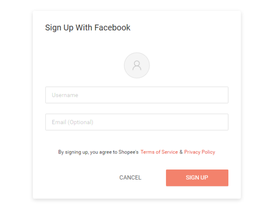
Task: Select the person silhouette in the circle
Action: click(137, 65)
